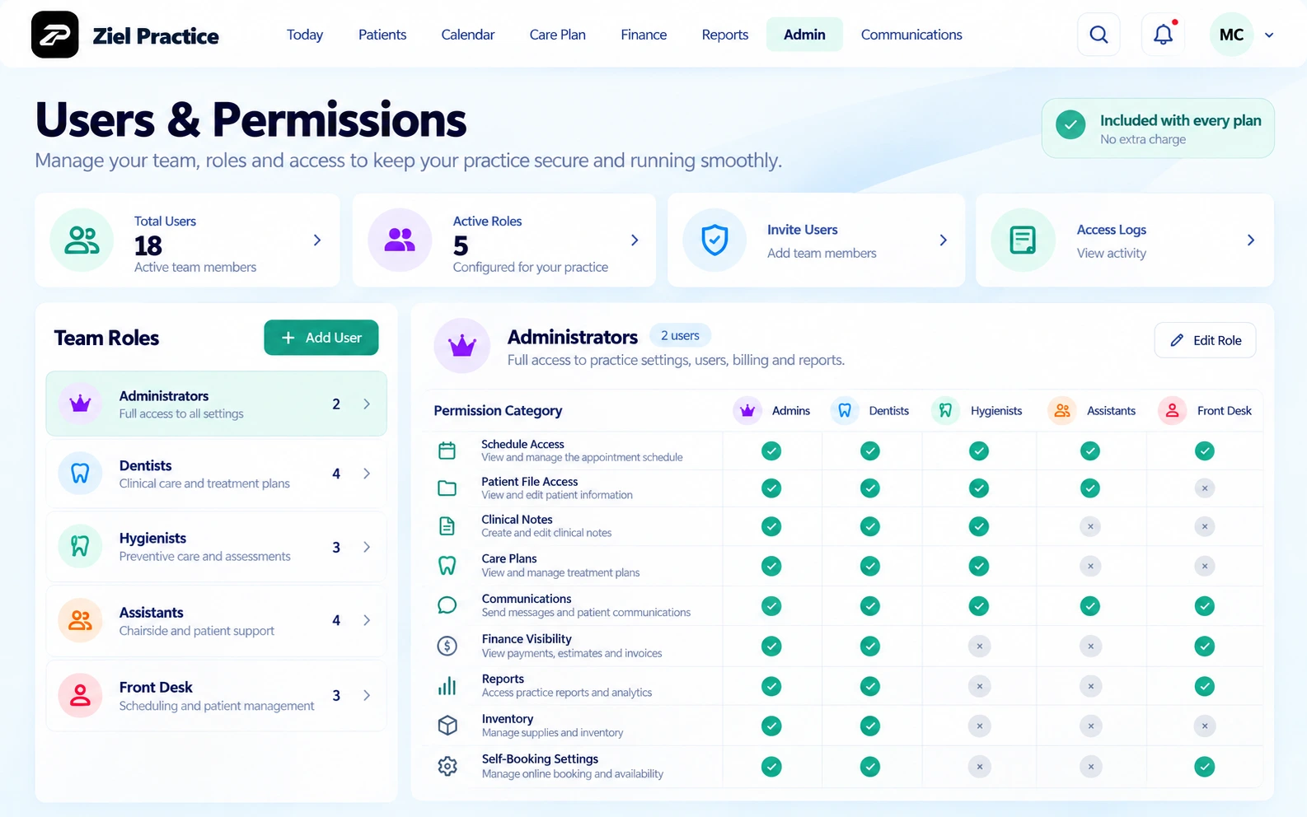This screenshot has height=817, width=1307.
Task: Click the Assistants people icon in Team Roles
Action: coord(80,620)
